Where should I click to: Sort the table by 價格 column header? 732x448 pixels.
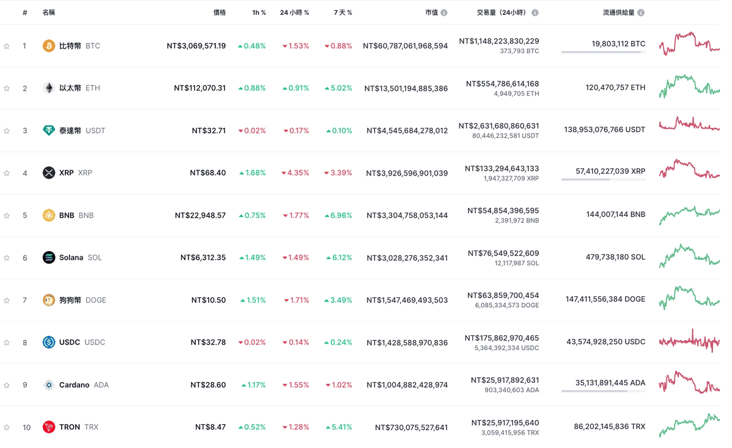pos(220,13)
